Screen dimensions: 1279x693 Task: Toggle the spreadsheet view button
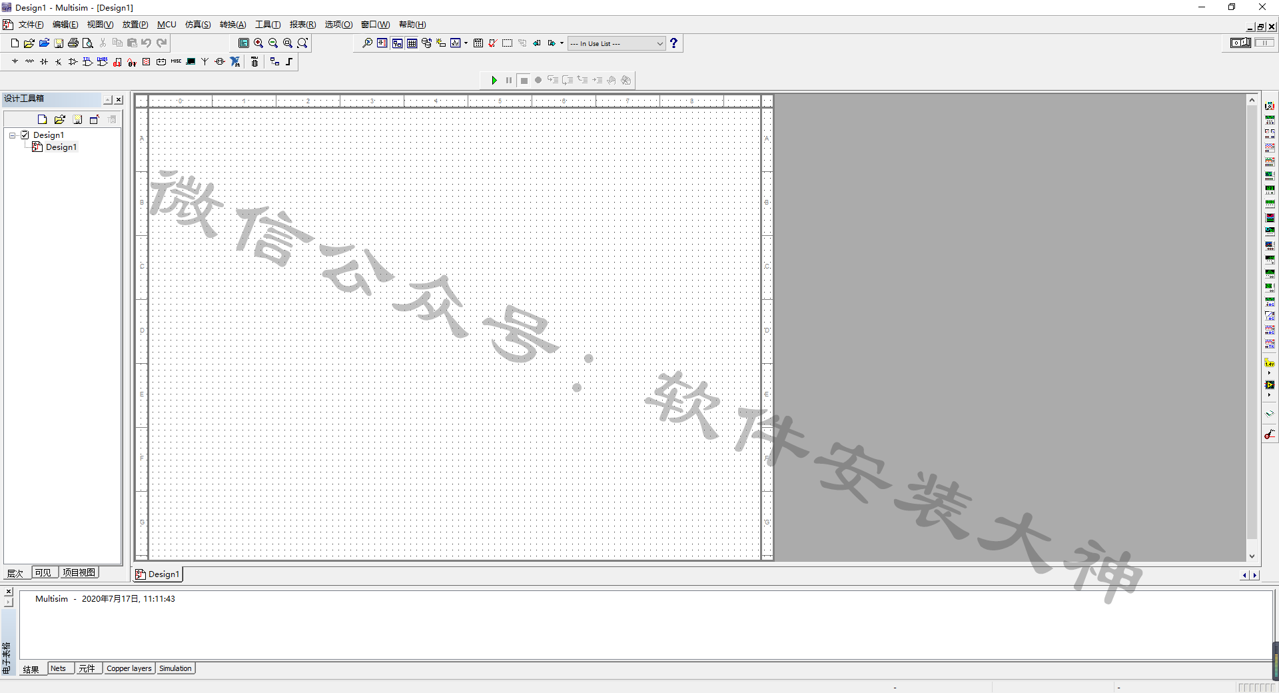(412, 43)
